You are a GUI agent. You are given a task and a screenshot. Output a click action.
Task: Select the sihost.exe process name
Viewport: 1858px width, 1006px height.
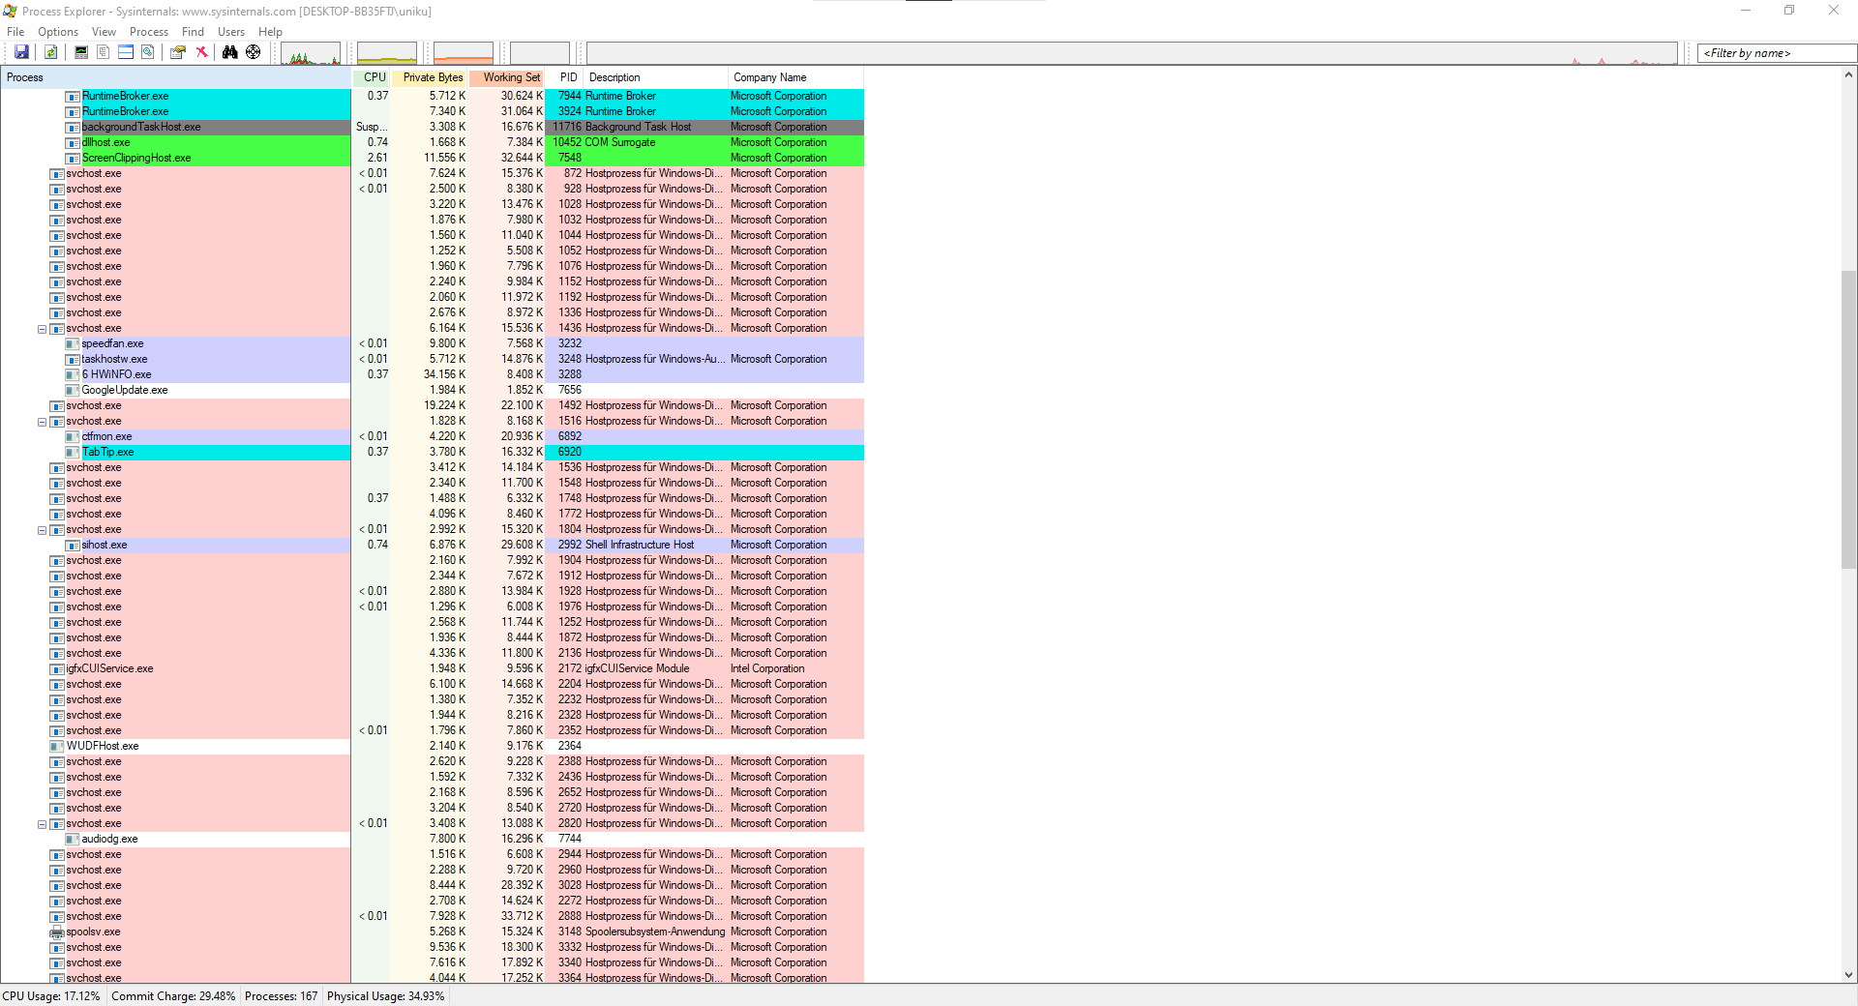pos(105,546)
